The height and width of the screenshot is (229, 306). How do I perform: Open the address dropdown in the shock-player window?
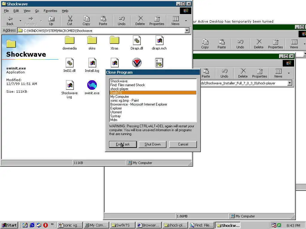[x=290, y=83]
